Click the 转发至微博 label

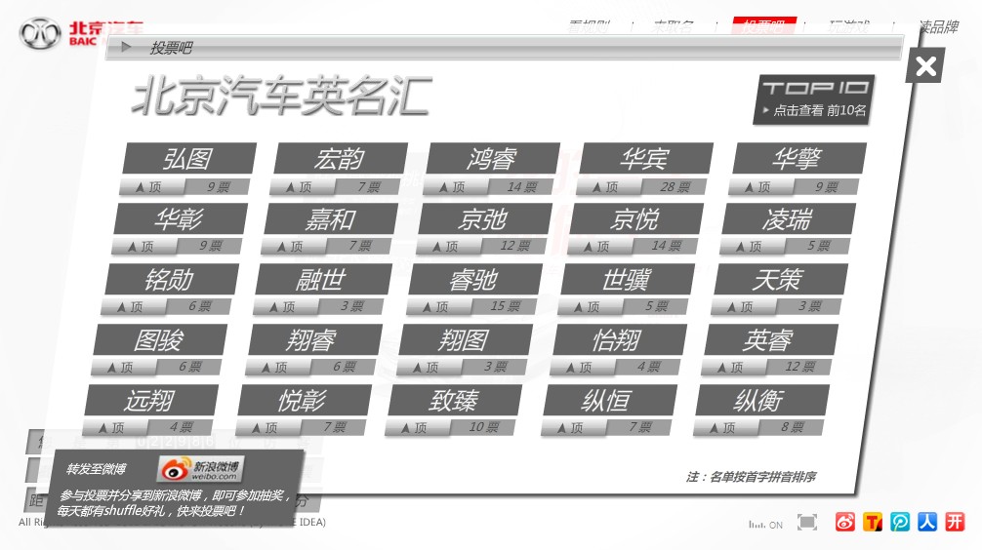click(x=96, y=469)
